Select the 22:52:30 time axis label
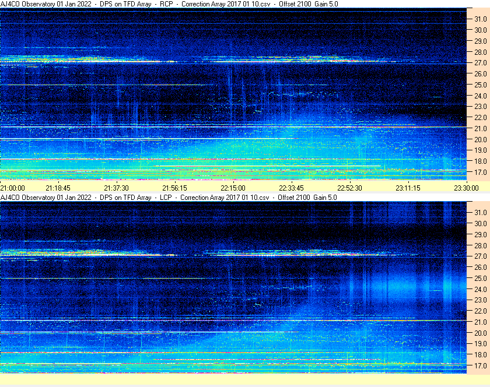Viewport: 490px width, 387px height. pos(349,188)
